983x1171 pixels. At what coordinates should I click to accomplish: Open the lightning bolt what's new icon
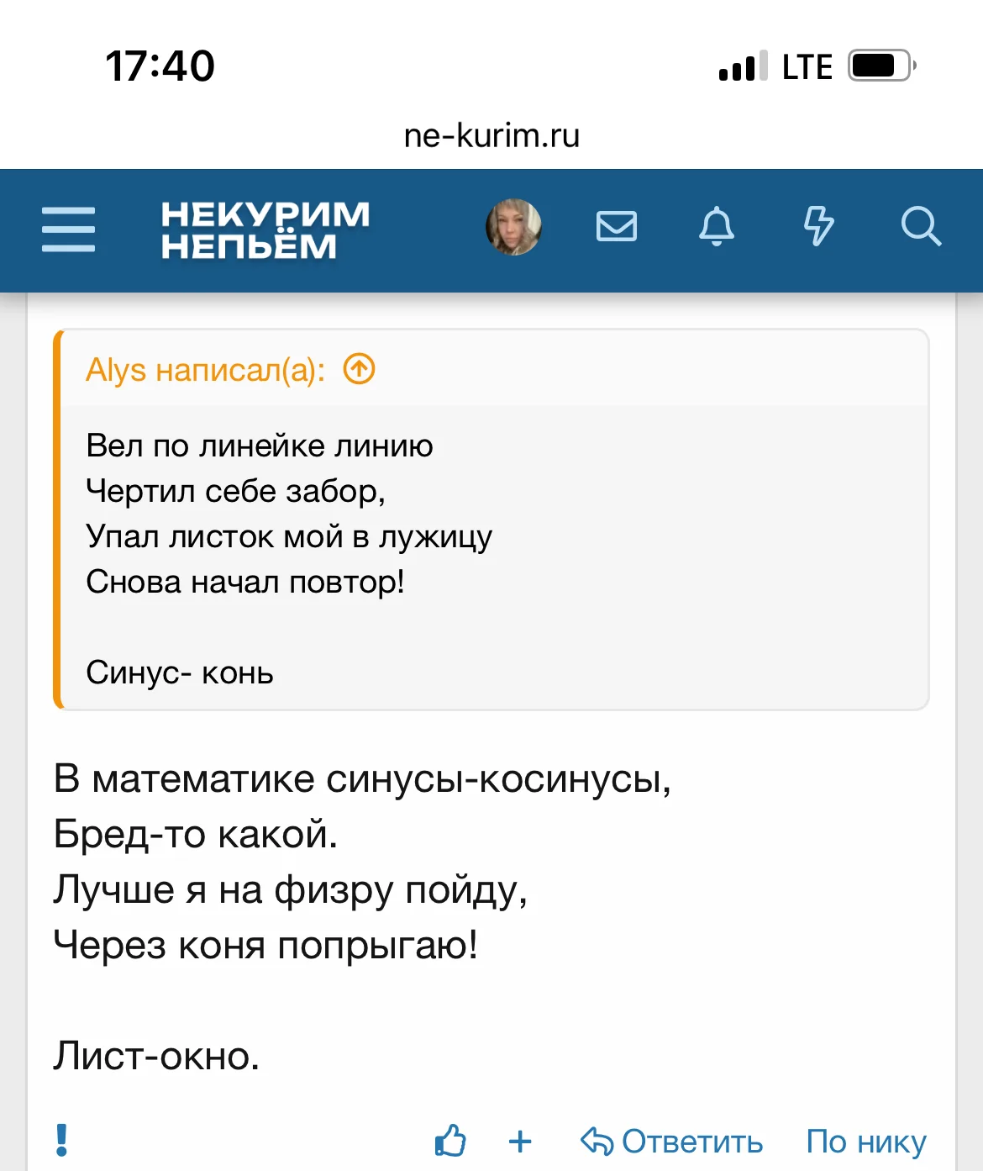coord(818,226)
